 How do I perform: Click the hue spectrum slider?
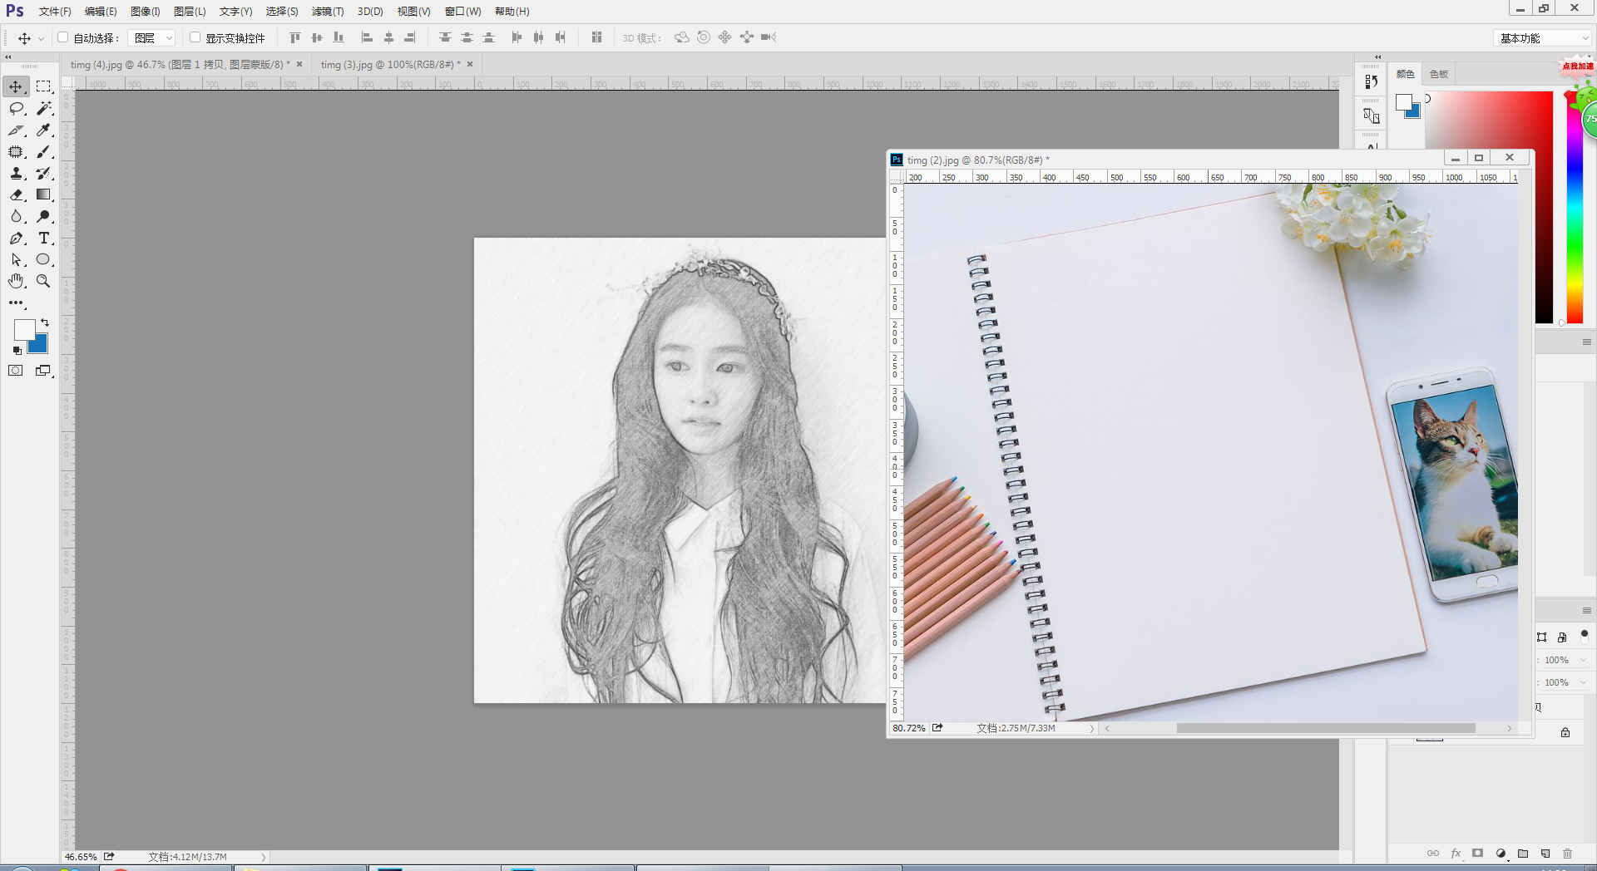pyautogui.click(x=1575, y=208)
